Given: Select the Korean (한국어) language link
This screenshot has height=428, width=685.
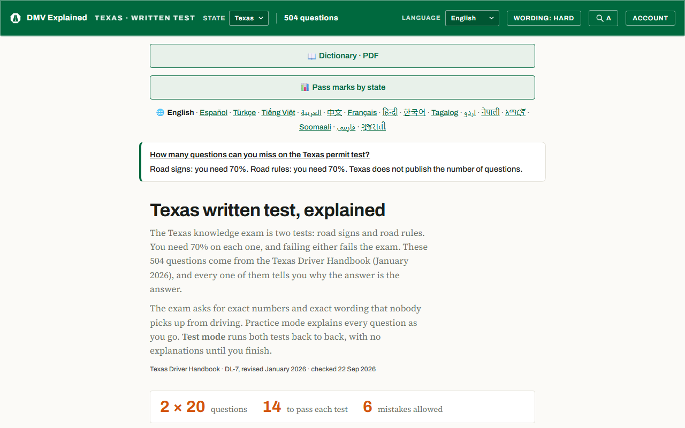Looking at the screenshot, I should 415,112.
